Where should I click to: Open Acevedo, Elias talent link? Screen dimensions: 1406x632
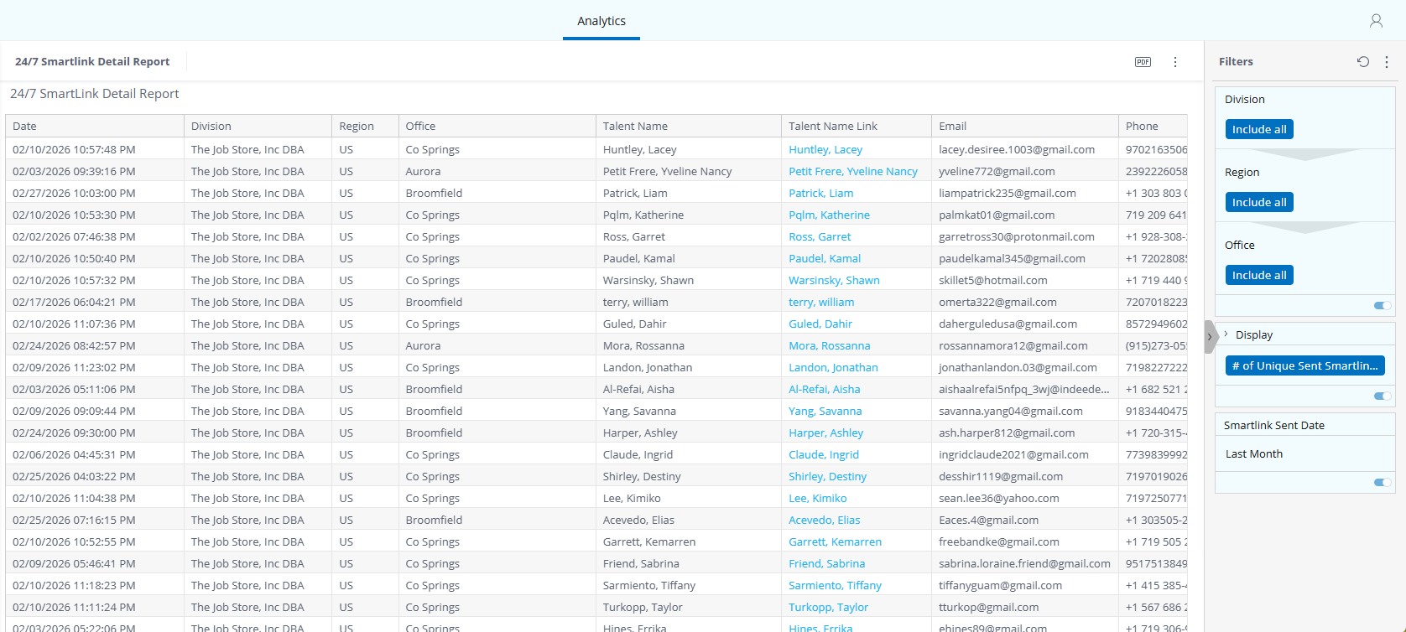click(x=825, y=520)
